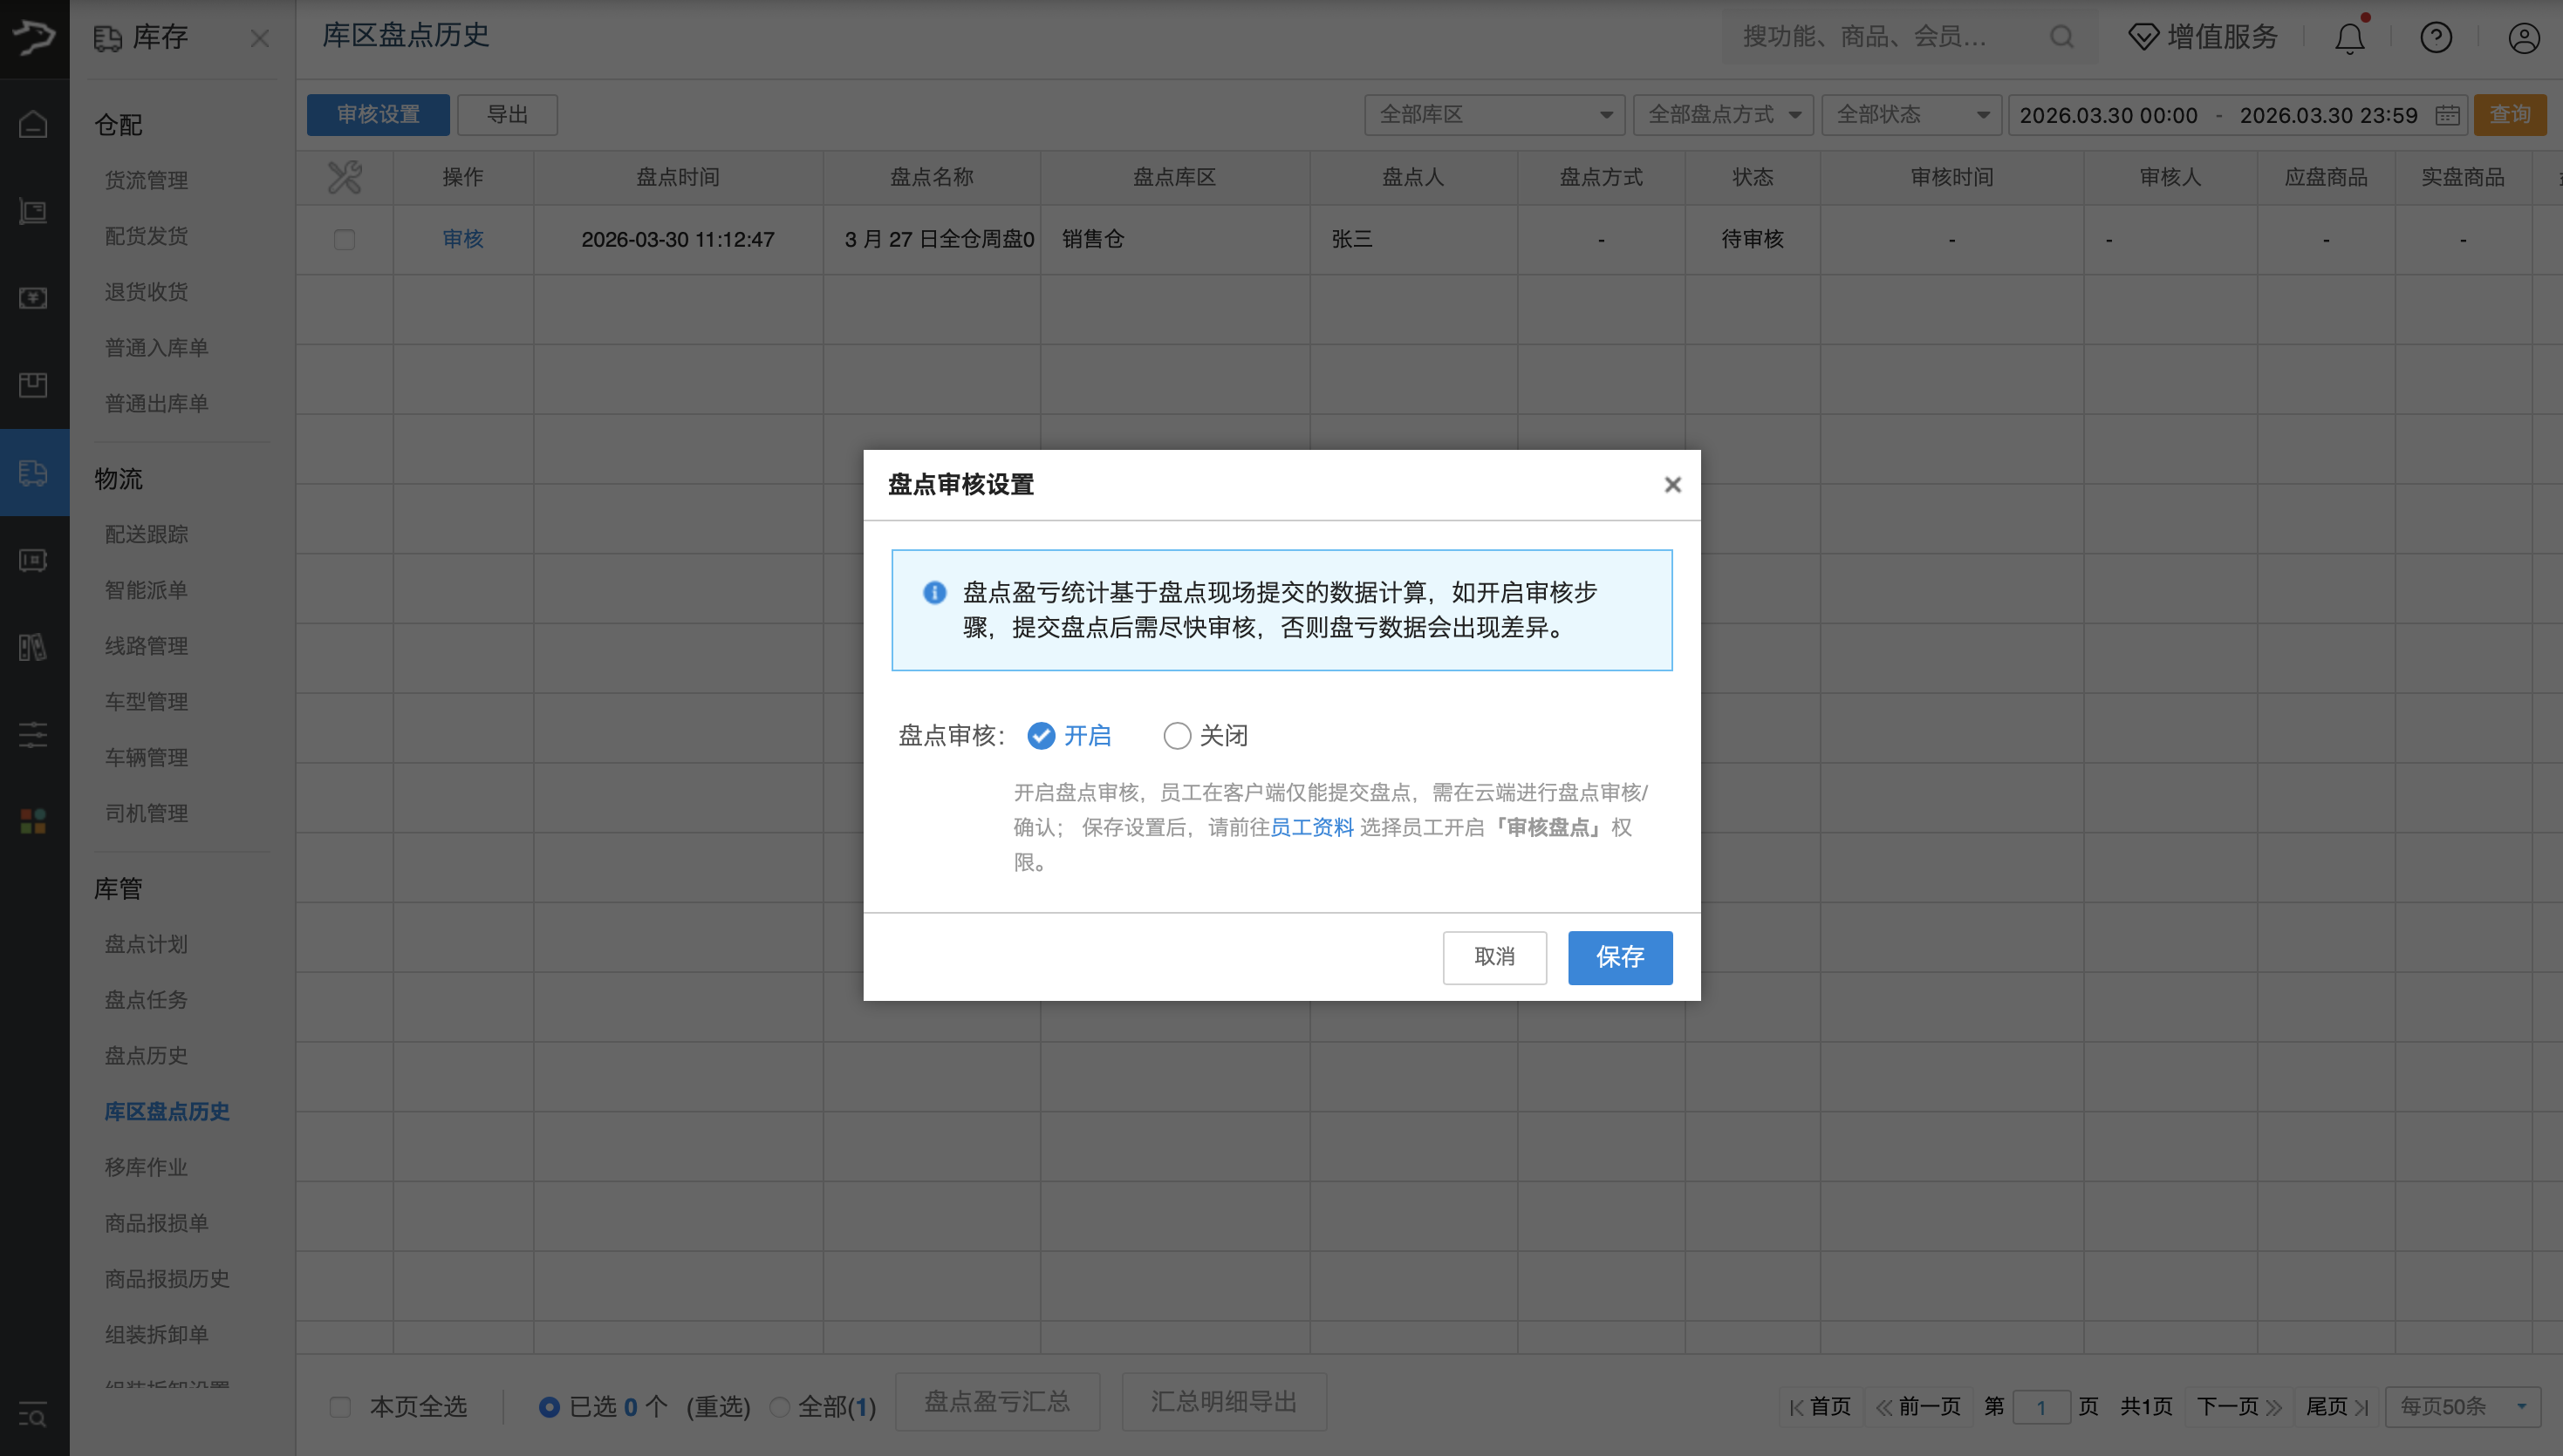Expand the 每页50条 page size dropdown
Image resolution: width=2563 pixels, height=1456 pixels.
(x=2462, y=1406)
